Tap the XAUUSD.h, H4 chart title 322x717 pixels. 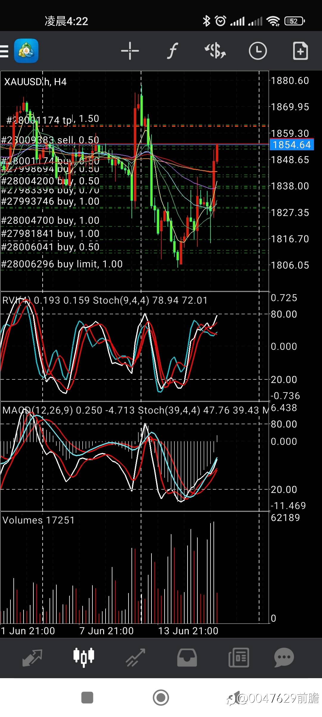35,82
